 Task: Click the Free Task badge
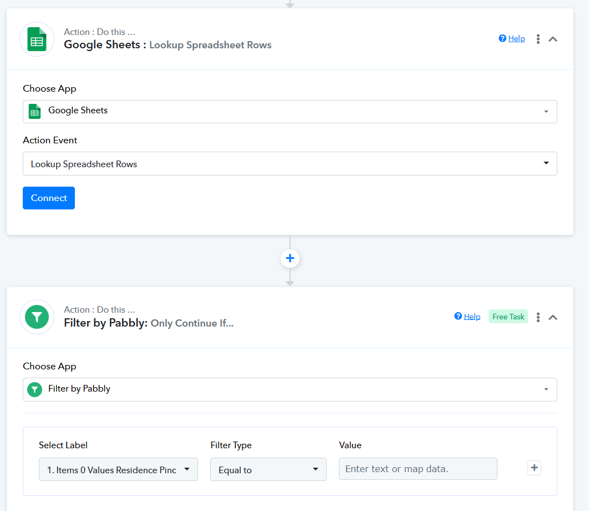click(508, 317)
